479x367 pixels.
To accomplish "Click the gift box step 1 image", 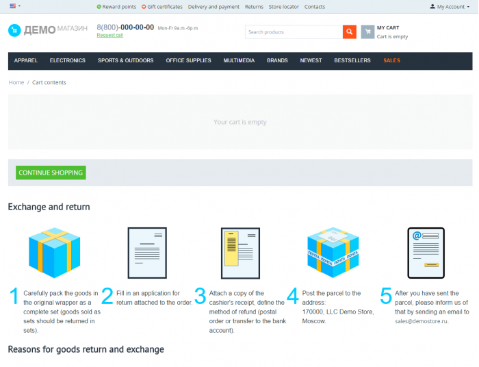I will point(54,253).
